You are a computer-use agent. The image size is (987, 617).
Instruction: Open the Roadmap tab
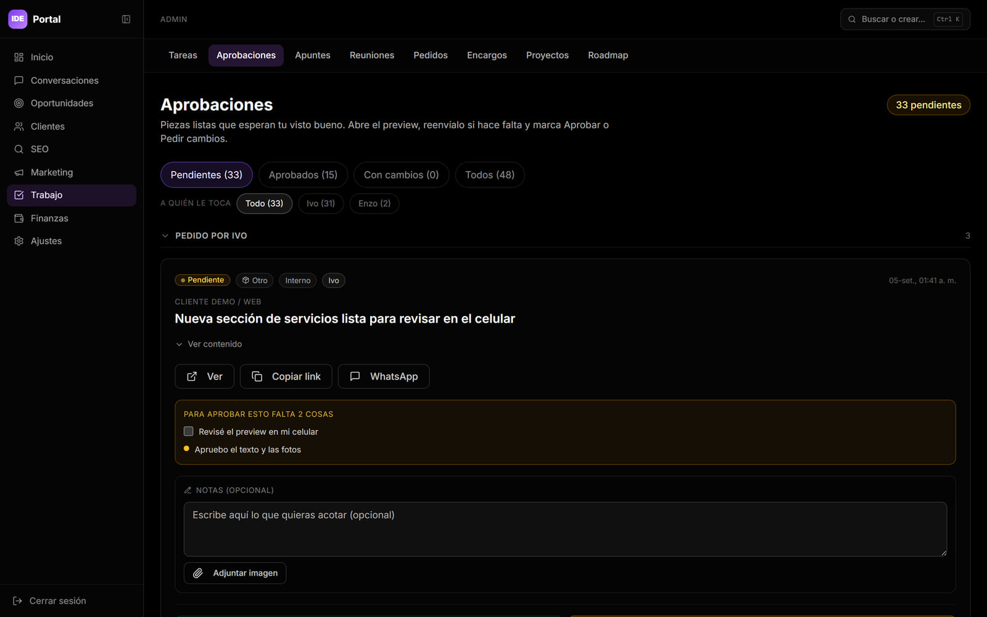pyautogui.click(x=608, y=56)
